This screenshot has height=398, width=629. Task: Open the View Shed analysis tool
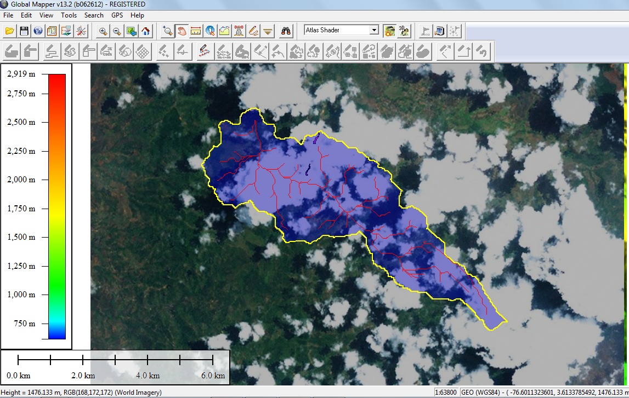tap(239, 31)
